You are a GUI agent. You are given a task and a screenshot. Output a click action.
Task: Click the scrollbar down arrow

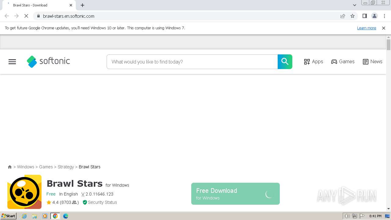click(389, 209)
